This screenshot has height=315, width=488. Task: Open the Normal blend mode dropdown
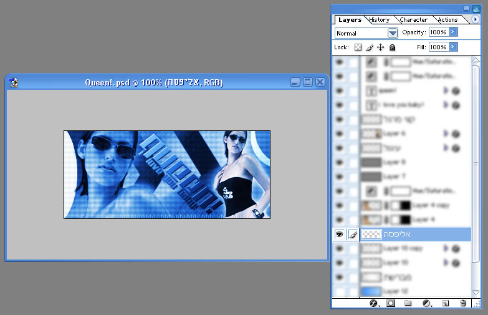tap(393, 33)
